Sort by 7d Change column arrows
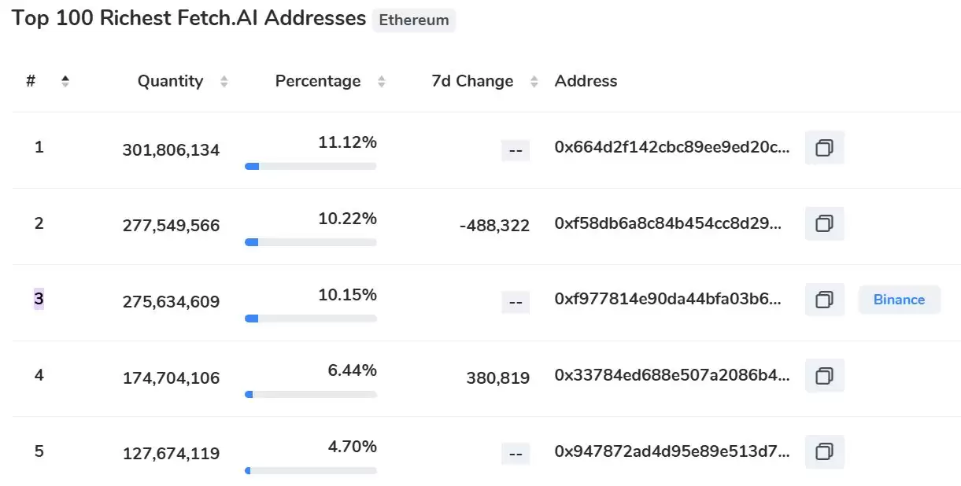This screenshot has width=961, height=486. pyautogui.click(x=534, y=81)
